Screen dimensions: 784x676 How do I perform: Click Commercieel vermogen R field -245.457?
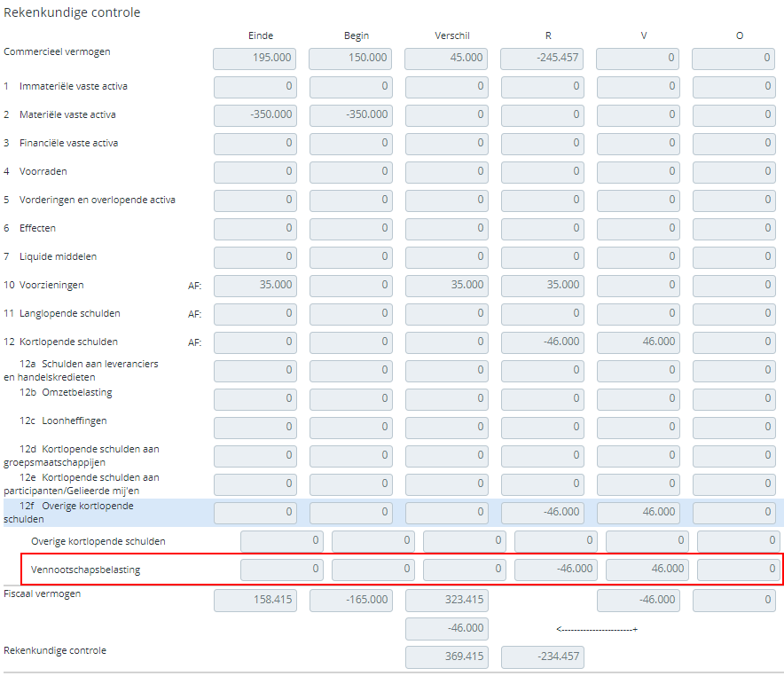(542, 59)
